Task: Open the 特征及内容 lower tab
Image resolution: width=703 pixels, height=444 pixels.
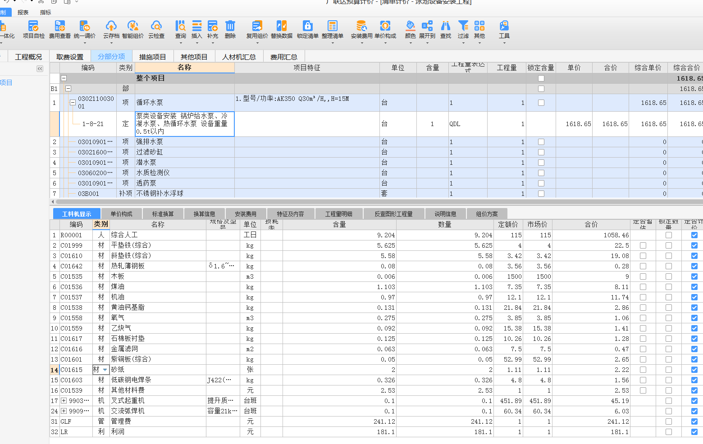Action: [x=290, y=214]
